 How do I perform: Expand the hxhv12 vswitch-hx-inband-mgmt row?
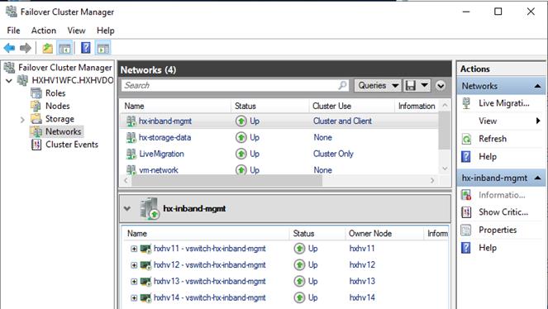coord(134,265)
